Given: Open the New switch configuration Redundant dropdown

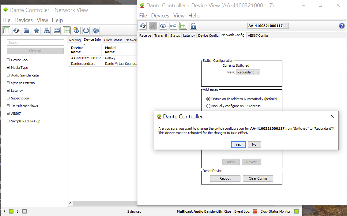Looking at the screenshot, I should pyautogui.click(x=248, y=72).
